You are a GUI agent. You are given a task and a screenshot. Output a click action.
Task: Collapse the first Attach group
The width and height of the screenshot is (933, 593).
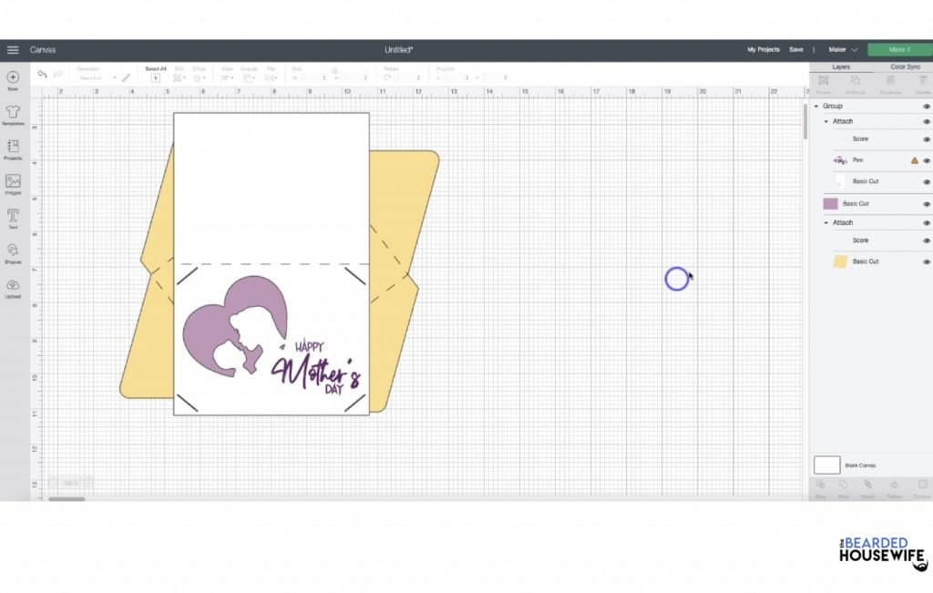click(826, 121)
